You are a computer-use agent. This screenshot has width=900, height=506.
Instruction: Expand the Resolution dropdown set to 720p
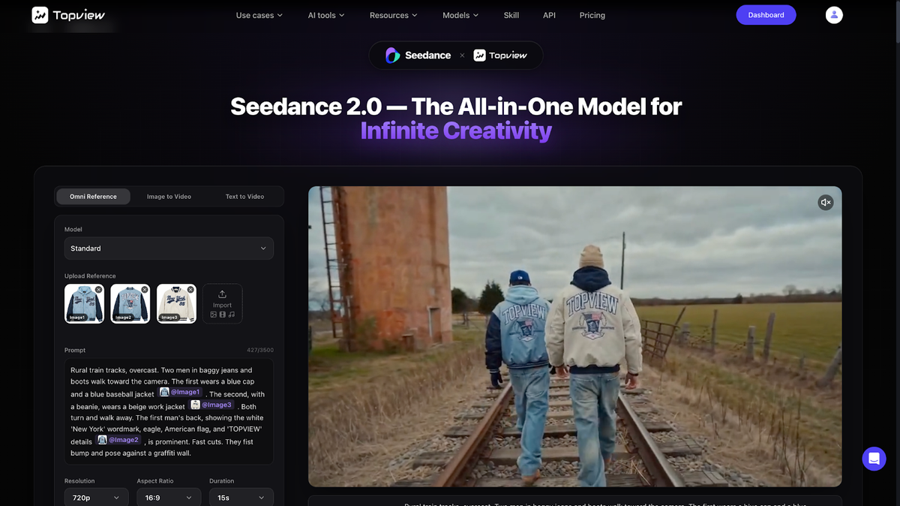96,497
